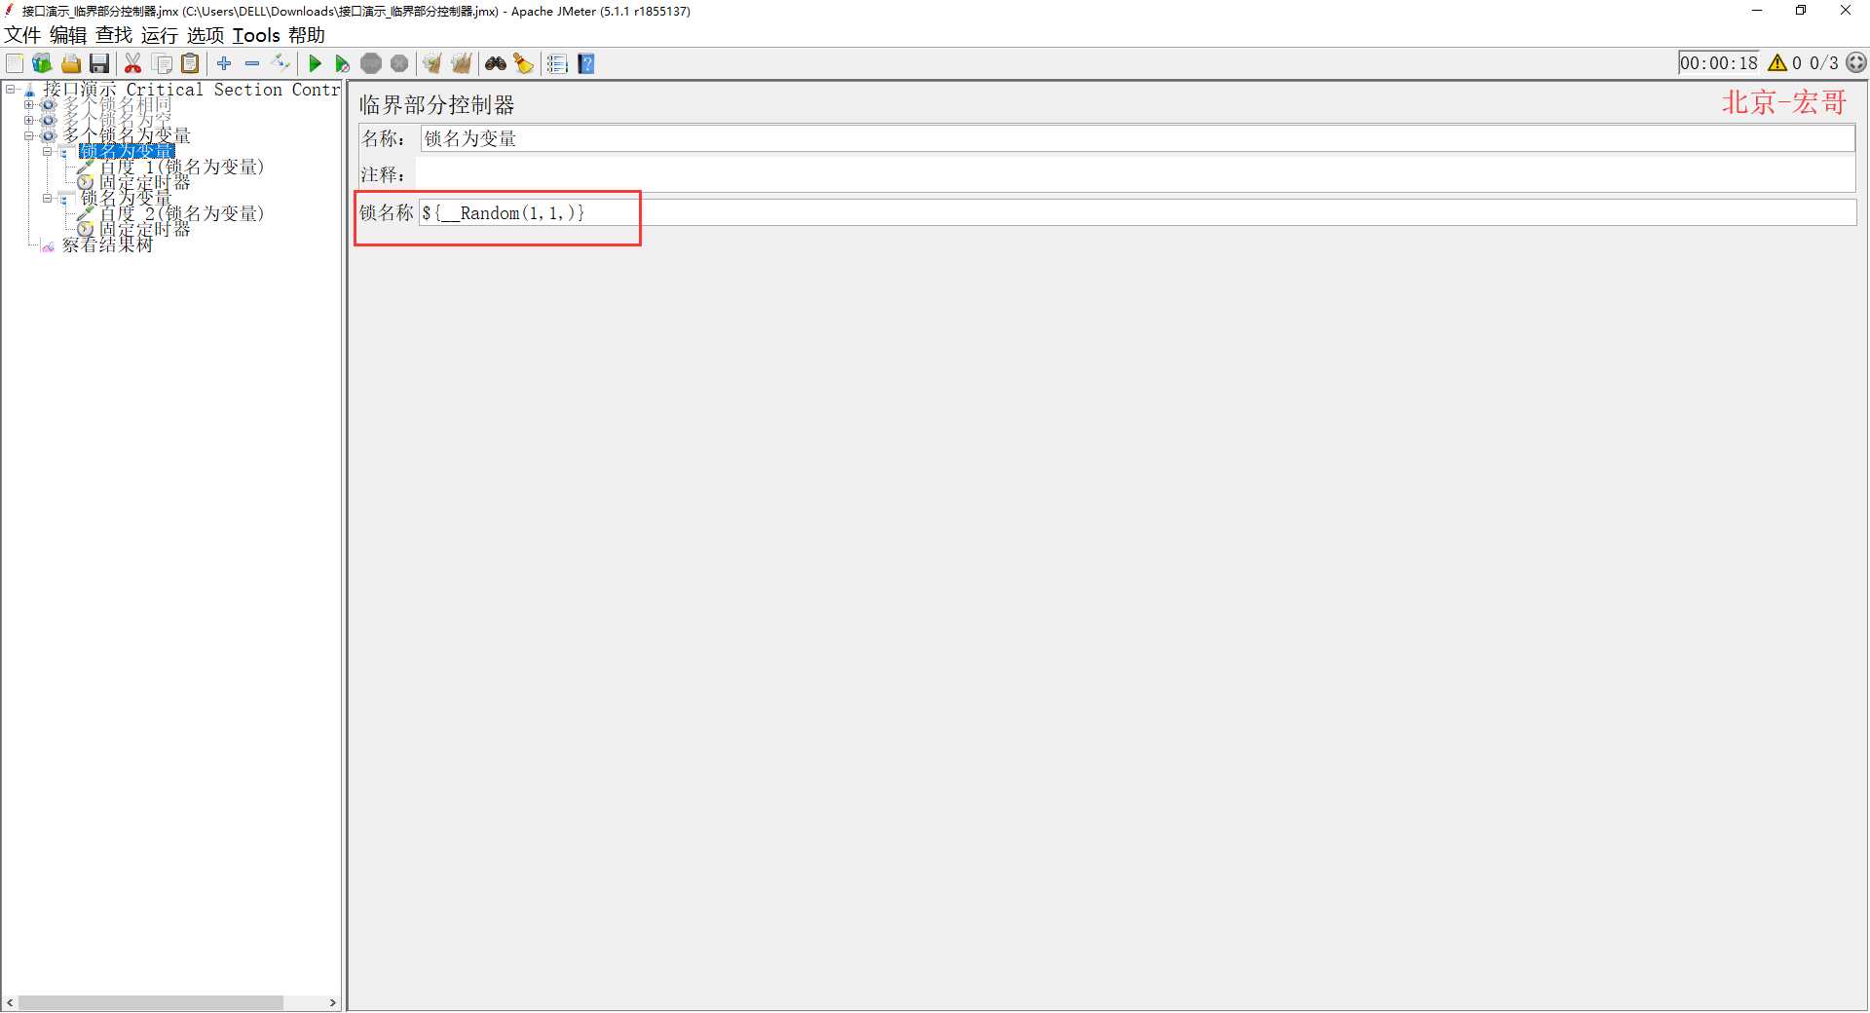The height and width of the screenshot is (1013, 1870).
Task: Select the 多个锁名为空 tree item
Action: click(x=117, y=120)
